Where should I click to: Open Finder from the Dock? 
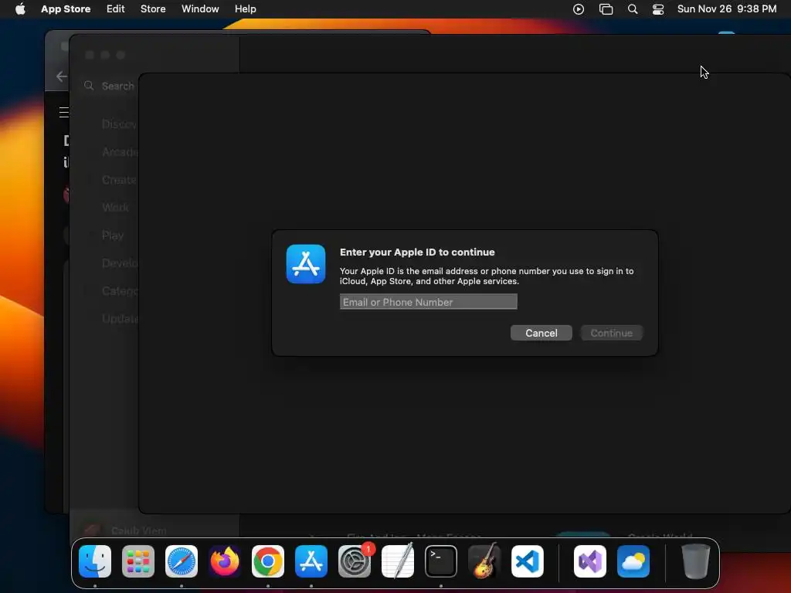(95, 561)
